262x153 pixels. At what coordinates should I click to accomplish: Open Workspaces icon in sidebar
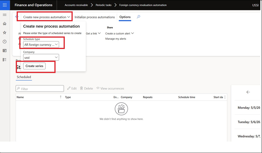coord(5,51)
